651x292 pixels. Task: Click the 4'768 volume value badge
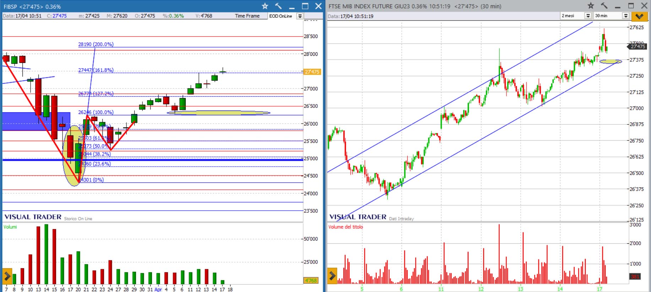point(311,281)
